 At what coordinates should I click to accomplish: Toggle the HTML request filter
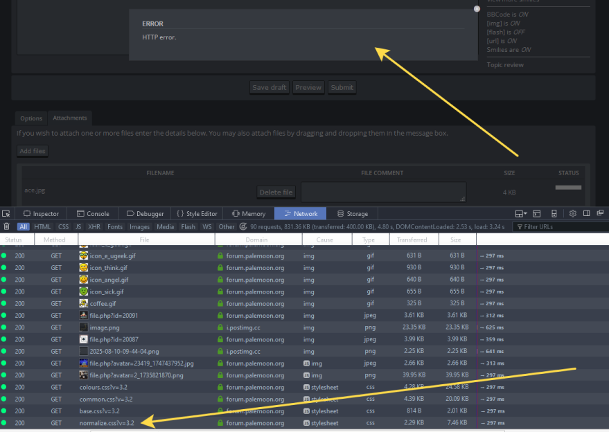click(42, 226)
